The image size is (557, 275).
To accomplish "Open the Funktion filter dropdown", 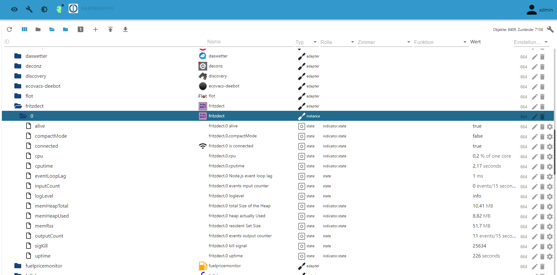I will [441, 42].
